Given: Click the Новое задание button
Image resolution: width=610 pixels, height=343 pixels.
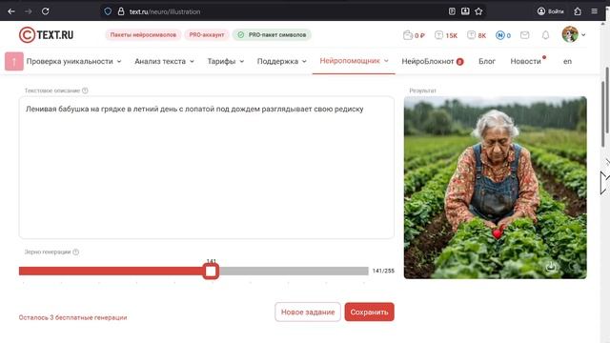Looking at the screenshot, I should [x=308, y=312].
